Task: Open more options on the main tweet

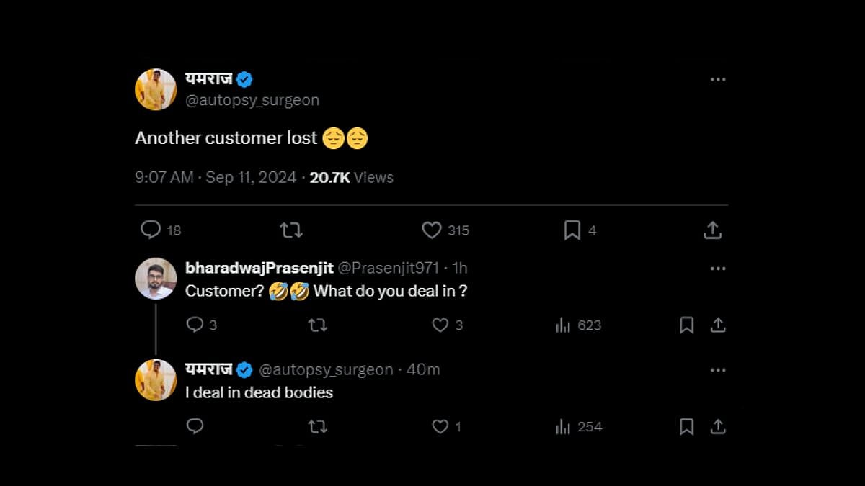Action: 718,79
